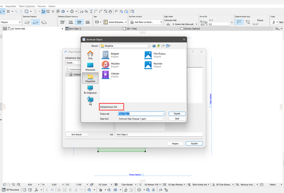Click the scissors Trim icon in toolbar
The width and height of the screenshot is (284, 193).
click(x=82, y=11)
